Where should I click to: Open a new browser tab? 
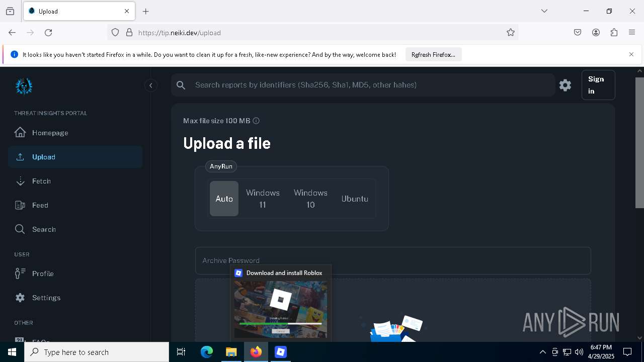(146, 11)
